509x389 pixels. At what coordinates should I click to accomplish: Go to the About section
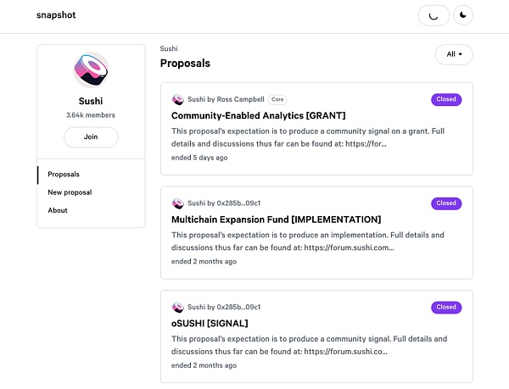58,210
